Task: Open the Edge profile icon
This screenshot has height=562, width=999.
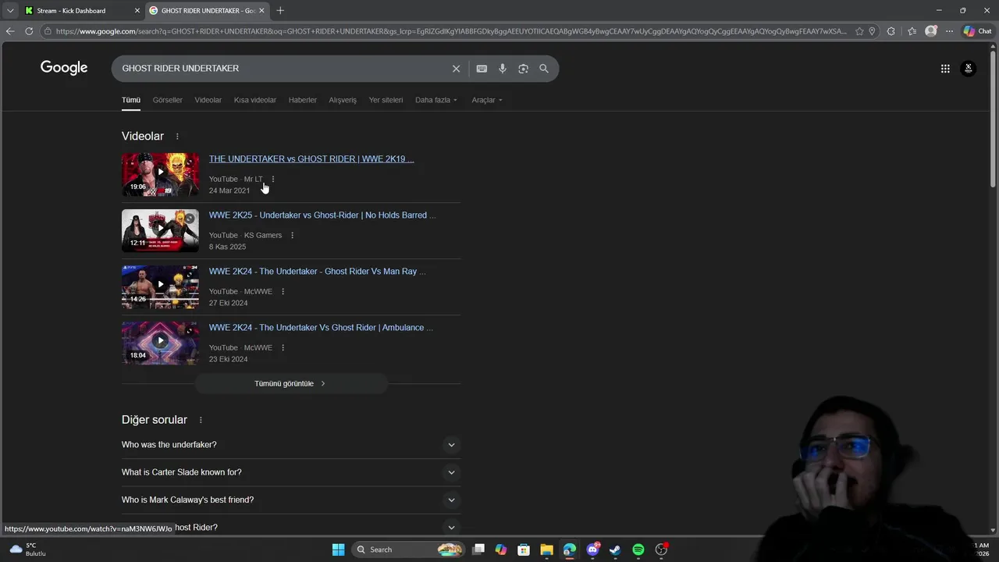Action: (930, 31)
